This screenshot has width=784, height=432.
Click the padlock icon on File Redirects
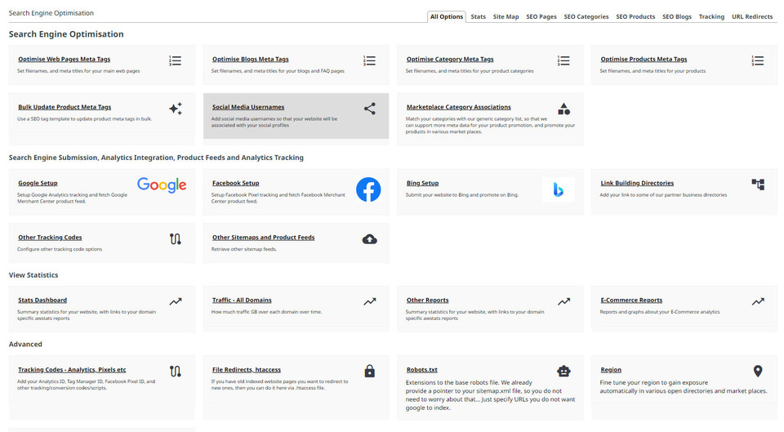point(369,372)
